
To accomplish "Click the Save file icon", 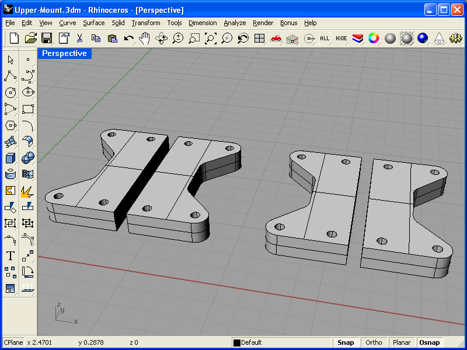I will coord(47,38).
